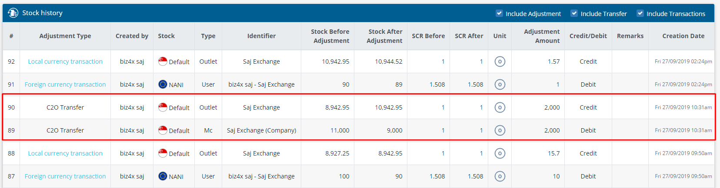Image resolution: width=720 pixels, height=188 pixels.
Task: Click the 8,927.25 stock before value
Action: click(x=337, y=153)
